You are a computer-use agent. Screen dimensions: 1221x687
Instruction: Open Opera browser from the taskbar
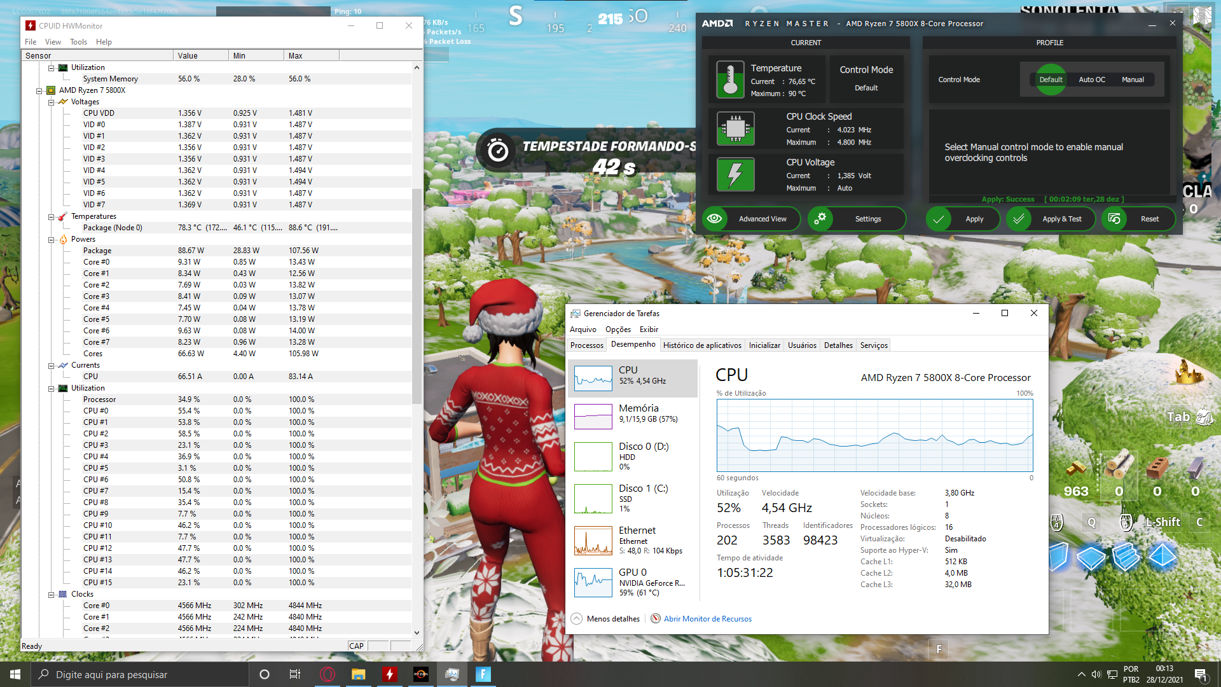point(328,674)
